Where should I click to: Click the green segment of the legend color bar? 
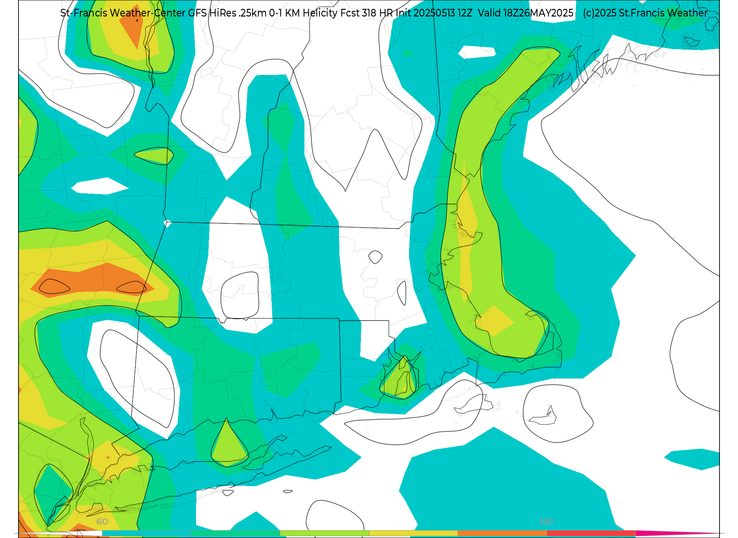(x=235, y=533)
